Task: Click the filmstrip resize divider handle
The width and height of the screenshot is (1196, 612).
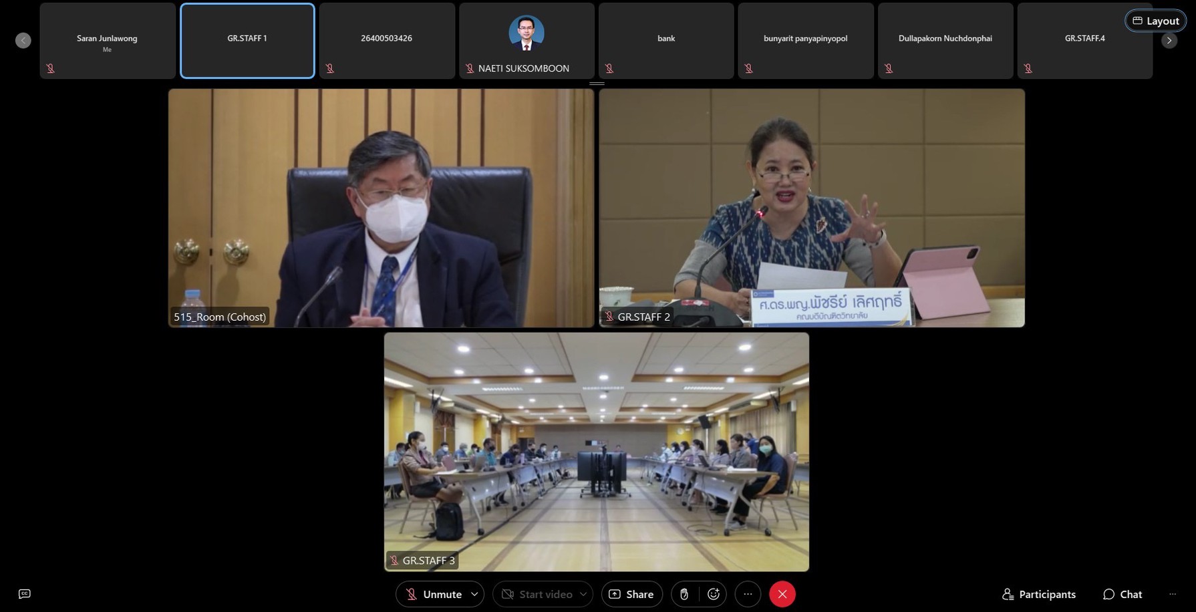Action: [597, 84]
